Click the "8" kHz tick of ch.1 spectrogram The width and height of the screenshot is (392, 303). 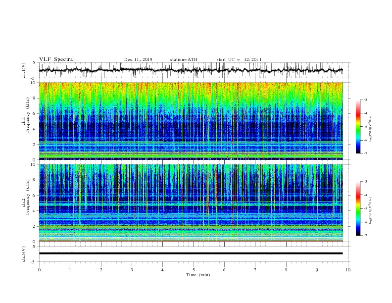[x=35, y=98]
